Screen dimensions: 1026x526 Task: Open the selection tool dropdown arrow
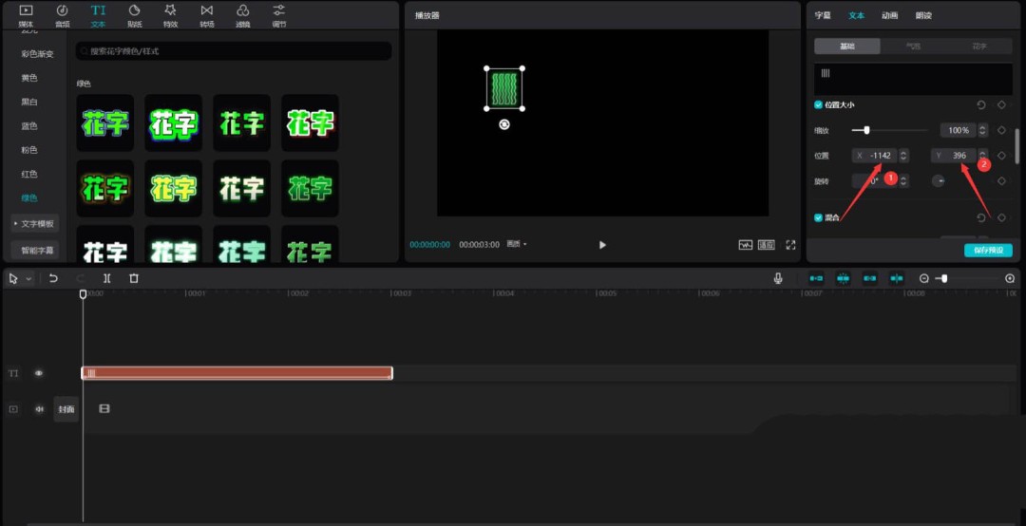point(28,279)
